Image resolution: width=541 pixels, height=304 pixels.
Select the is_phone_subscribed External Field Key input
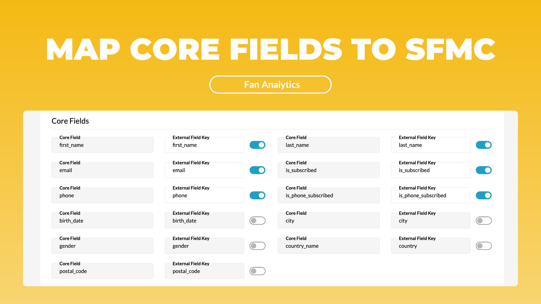[431, 195]
